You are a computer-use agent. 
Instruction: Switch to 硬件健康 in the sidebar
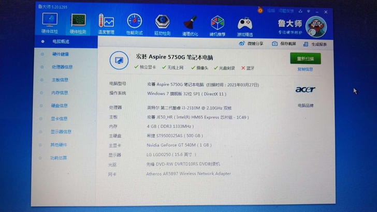coord(60,54)
